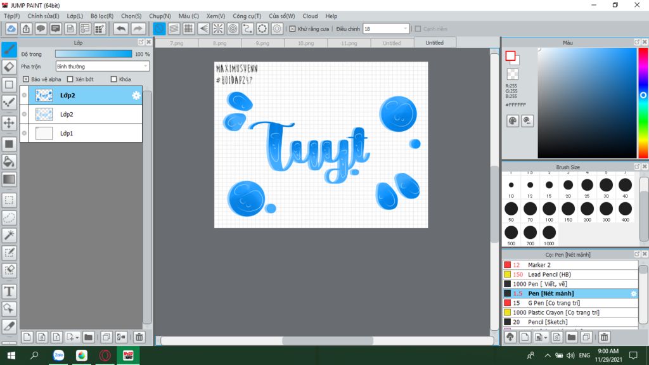649x365 pixels.
Task: Click the vertical hue slider bar
Action: [x=643, y=103]
